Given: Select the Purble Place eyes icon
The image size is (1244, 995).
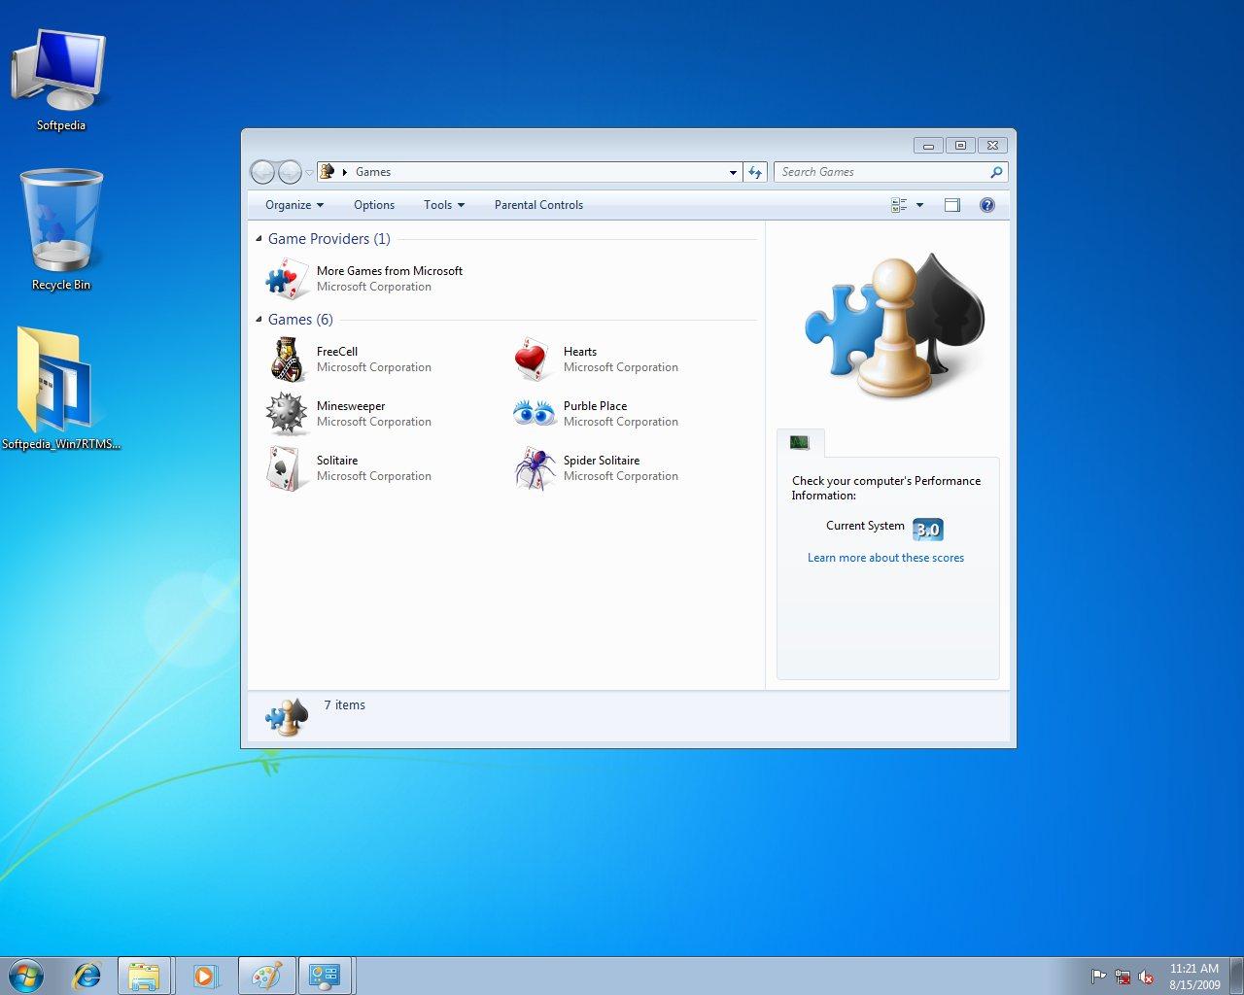Looking at the screenshot, I should tap(533, 414).
